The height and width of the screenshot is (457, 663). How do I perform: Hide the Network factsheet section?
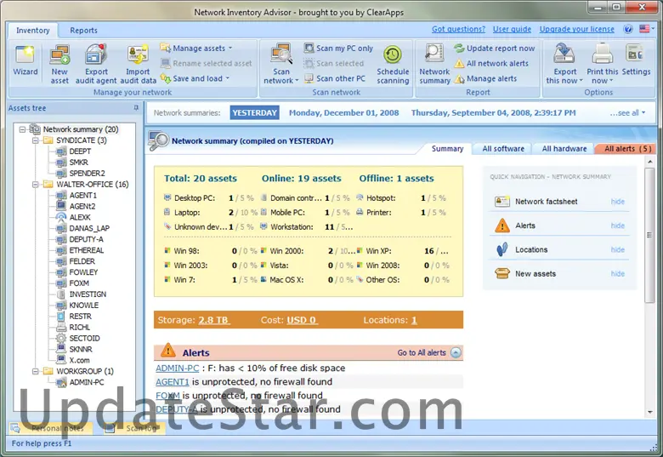(617, 202)
